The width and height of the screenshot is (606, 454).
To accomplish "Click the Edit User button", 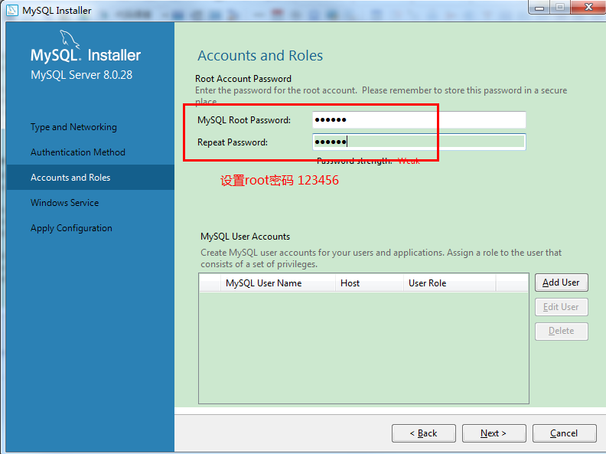I will click(x=561, y=307).
